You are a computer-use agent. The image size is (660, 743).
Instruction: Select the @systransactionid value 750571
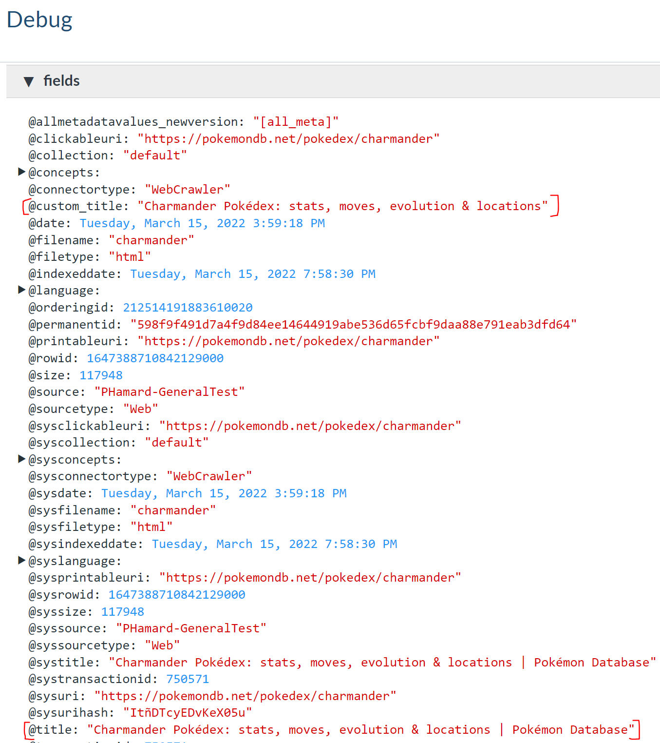[x=188, y=679]
